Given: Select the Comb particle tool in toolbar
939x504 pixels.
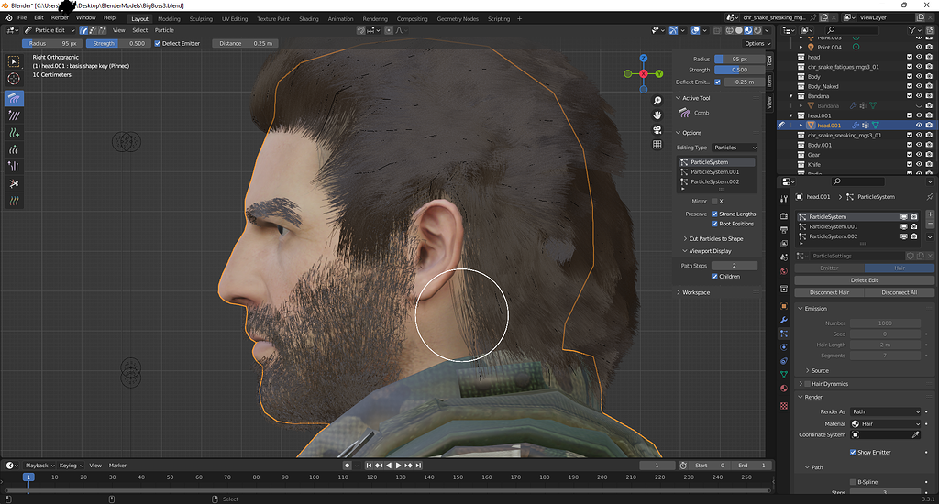Looking at the screenshot, I should pyautogui.click(x=14, y=98).
